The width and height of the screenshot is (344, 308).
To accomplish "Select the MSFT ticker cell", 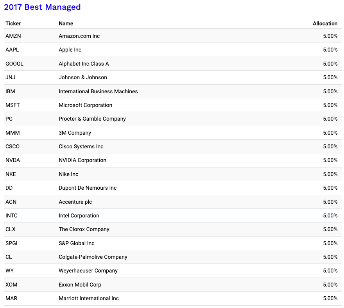I will pos(13,105).
